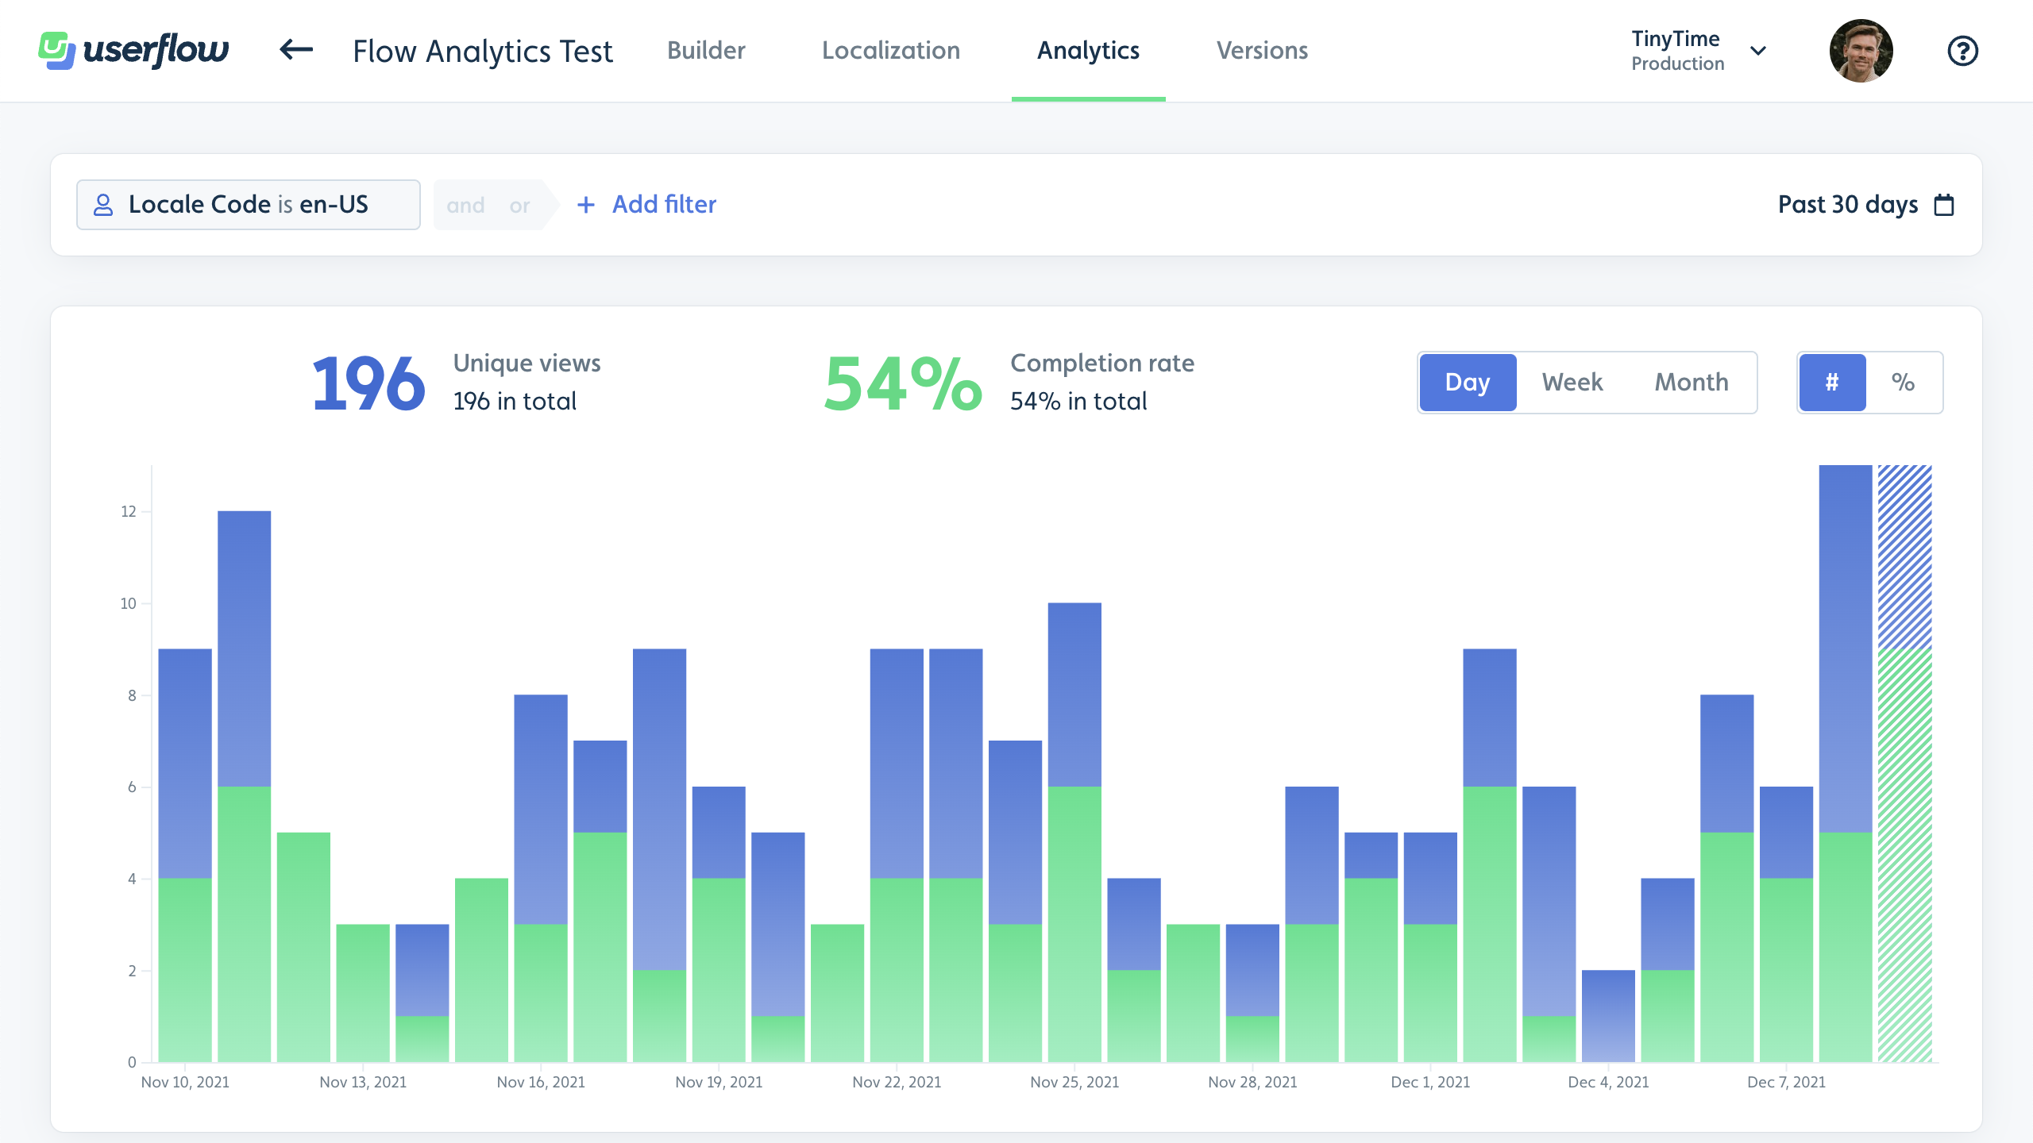Click the Dec 4, 2021 bar

coord(1608,1016)
